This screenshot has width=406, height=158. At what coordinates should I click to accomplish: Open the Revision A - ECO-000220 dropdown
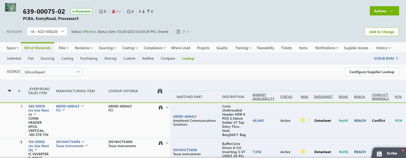pyautogui.click(x=47, y=31)
